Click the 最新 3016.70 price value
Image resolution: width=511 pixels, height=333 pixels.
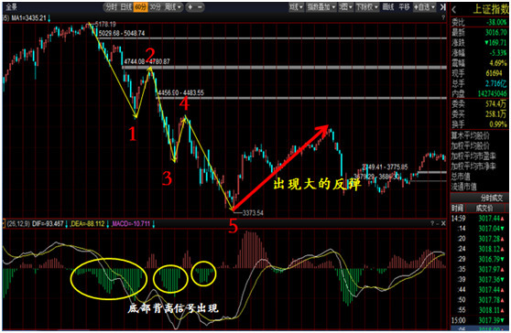(x=496, y=32)
